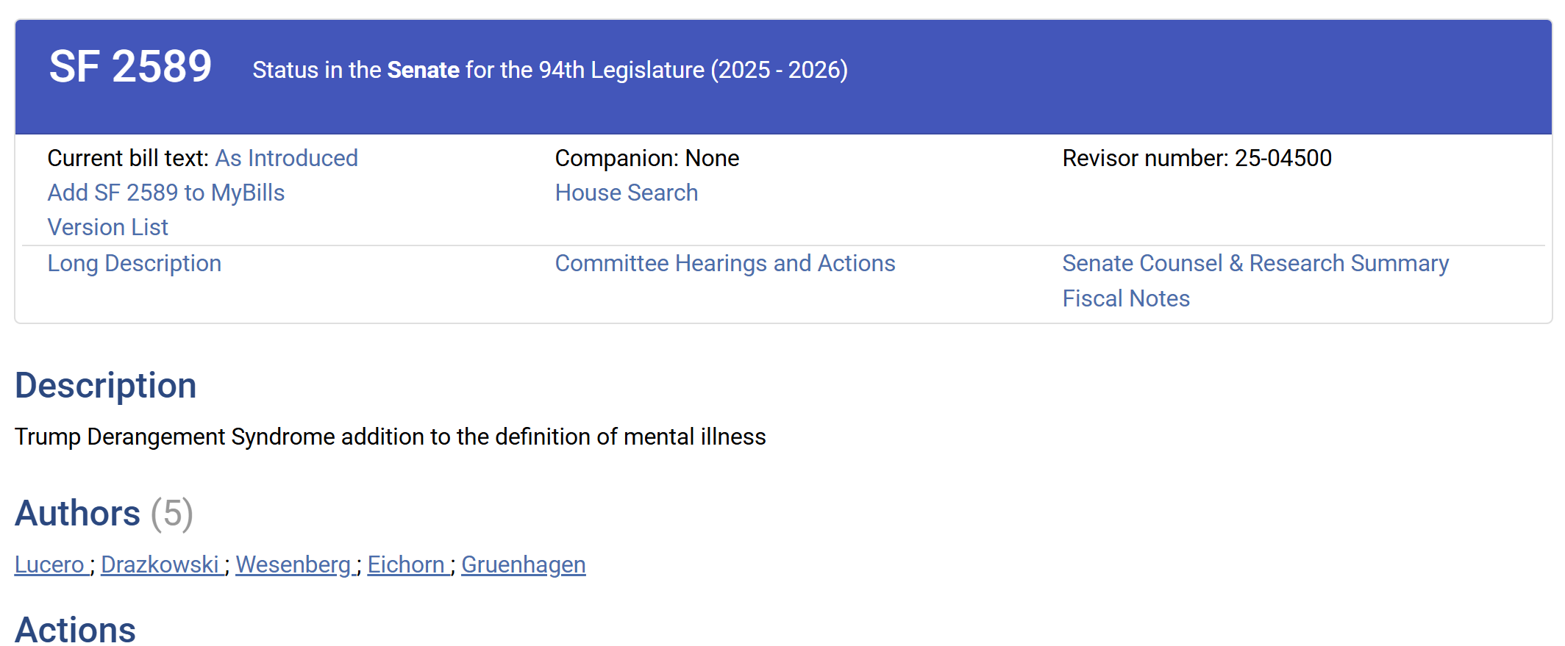Viewport: 1565px width, 646px height.
Task: View Fiscal Notes
Action: 1126,298
